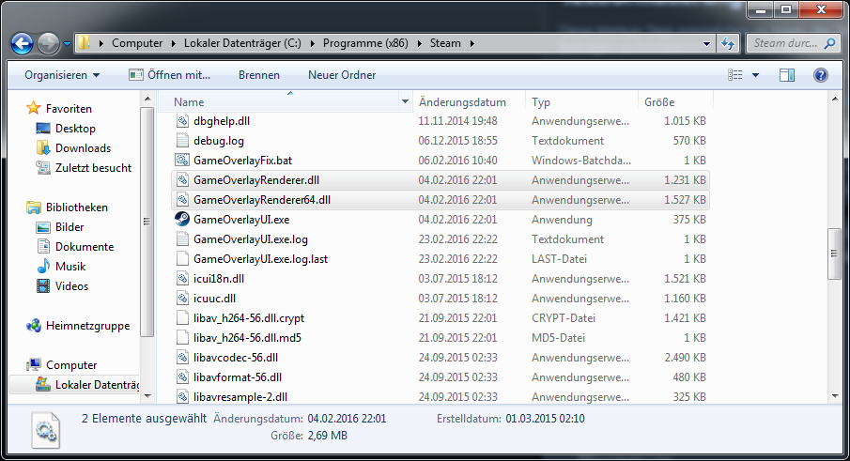
Task: Open recent pages dropdown next to Forward
Action: coord(67,44)
